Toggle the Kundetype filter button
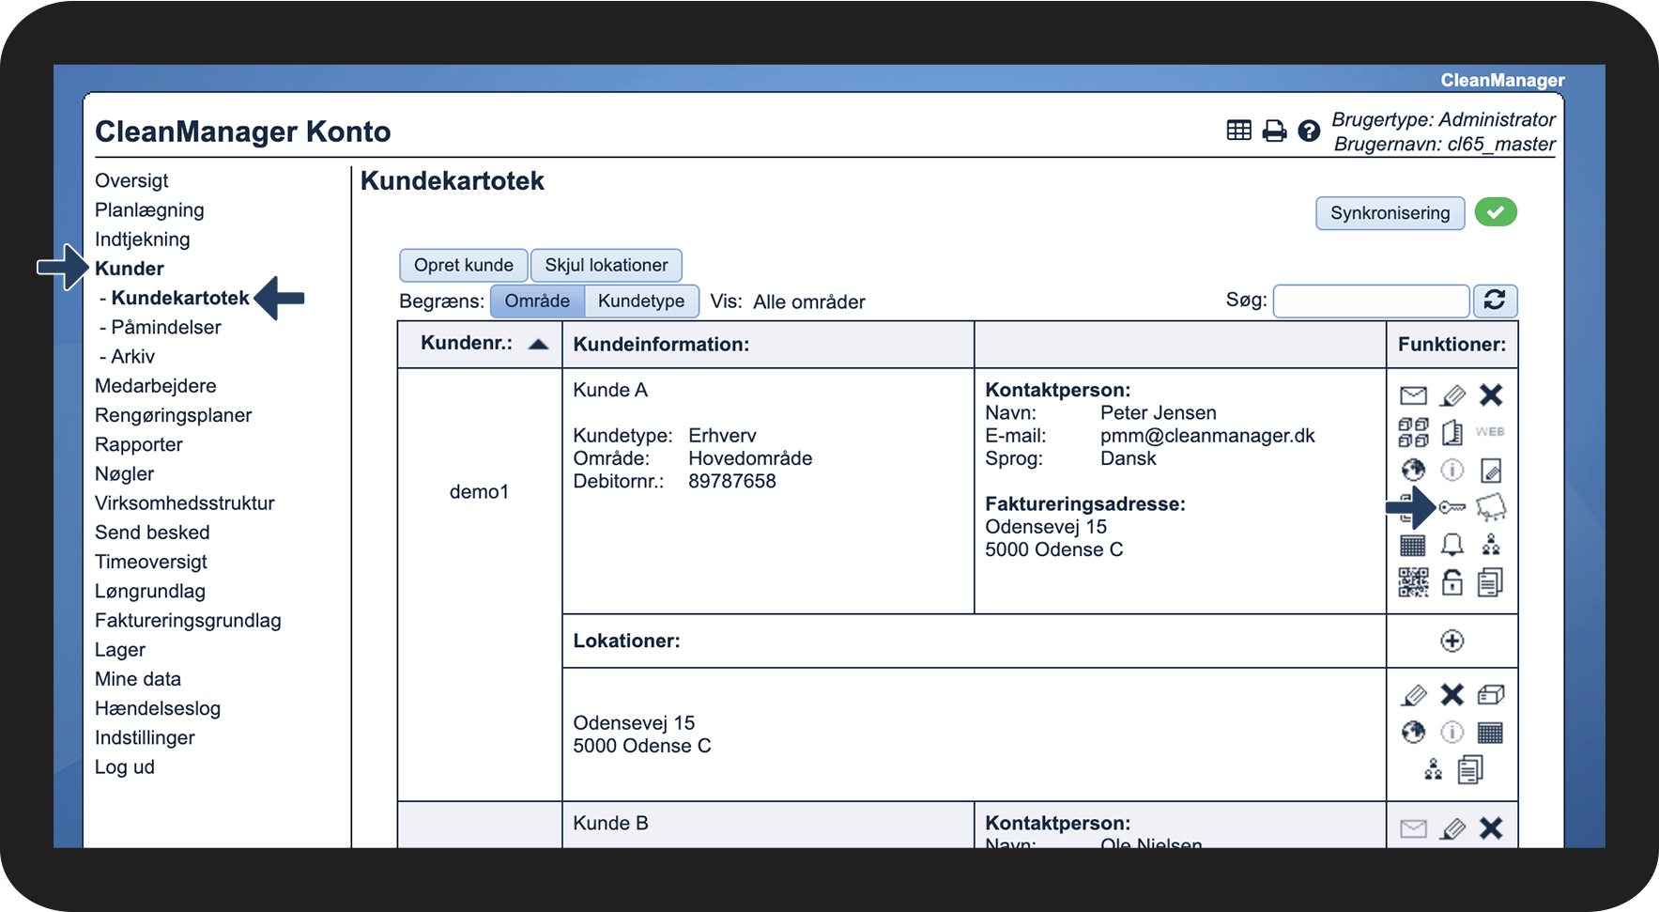Viewport: 1659px width, 912px height. pyautogui.click(x=641, y=301)
